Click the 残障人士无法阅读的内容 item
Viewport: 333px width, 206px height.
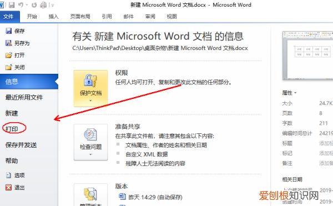[x=155, y=164]
